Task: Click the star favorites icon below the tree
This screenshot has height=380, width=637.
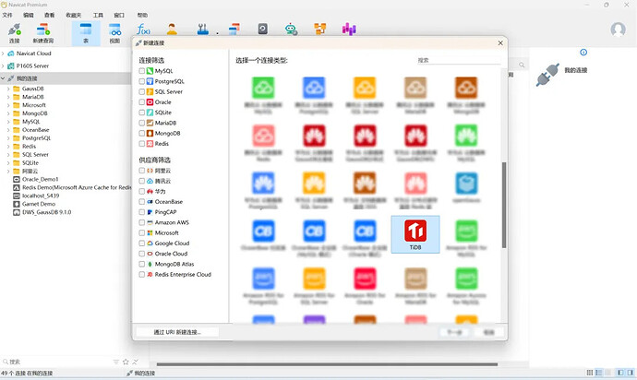Action: (x=126, y=362)
